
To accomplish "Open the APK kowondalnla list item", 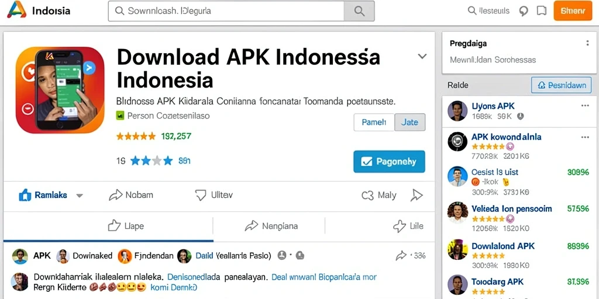I will (x=520, y=145).
